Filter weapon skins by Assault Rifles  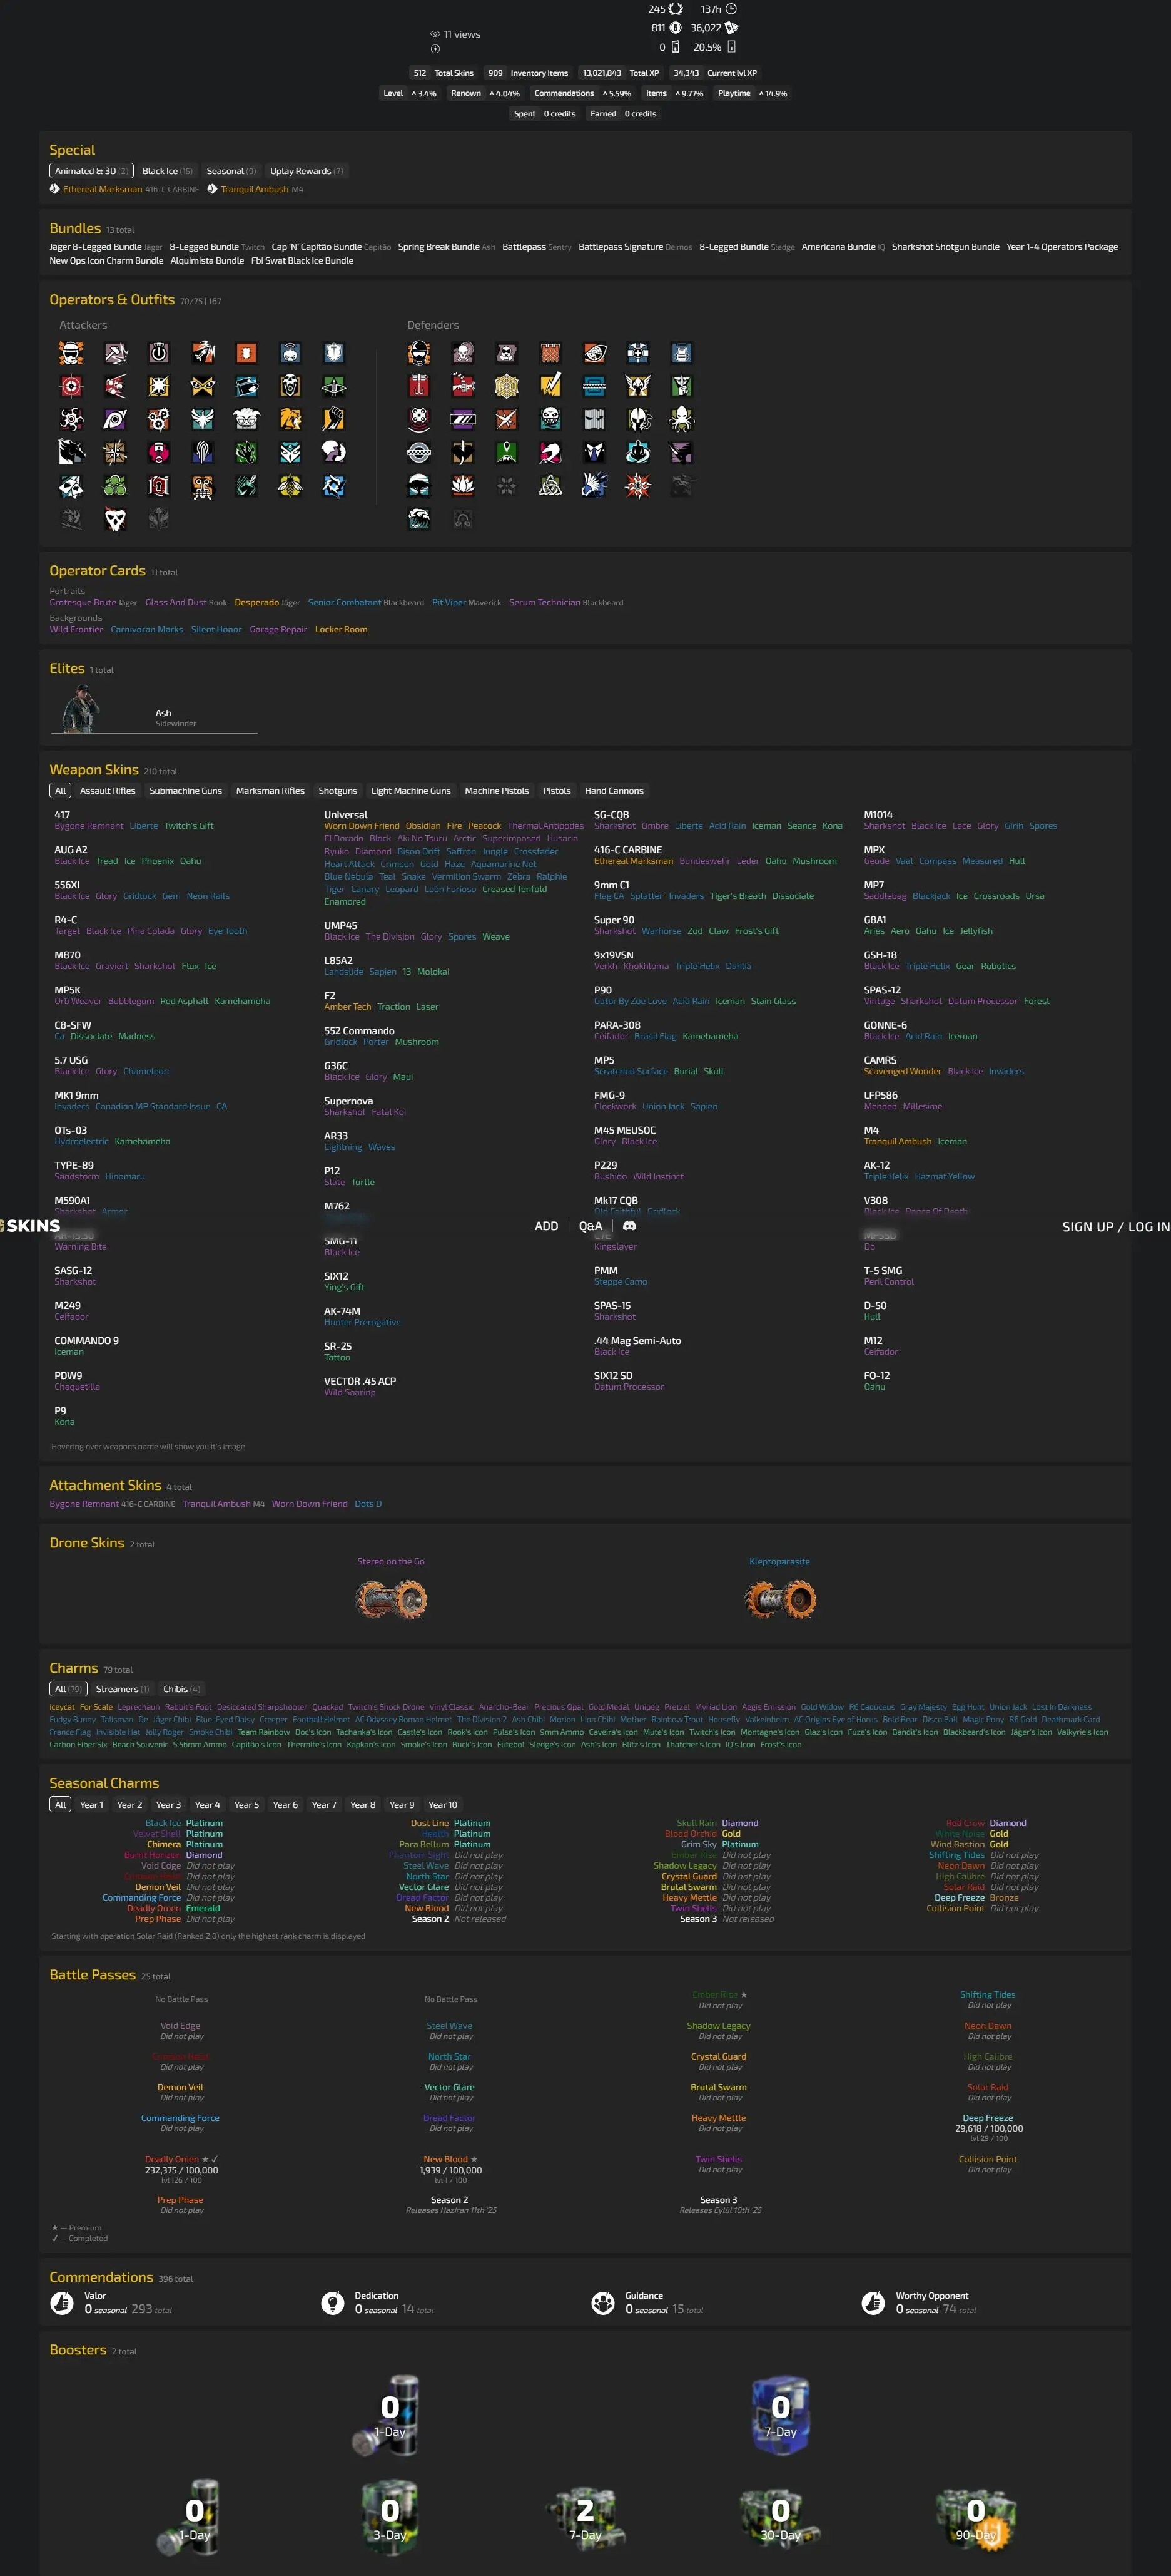coord(107,791)
